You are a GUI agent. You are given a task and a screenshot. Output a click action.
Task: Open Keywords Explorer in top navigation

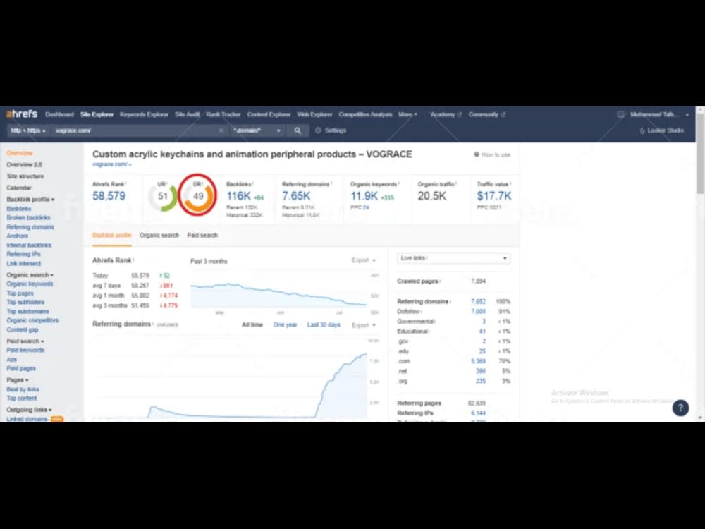coord(144,114)
